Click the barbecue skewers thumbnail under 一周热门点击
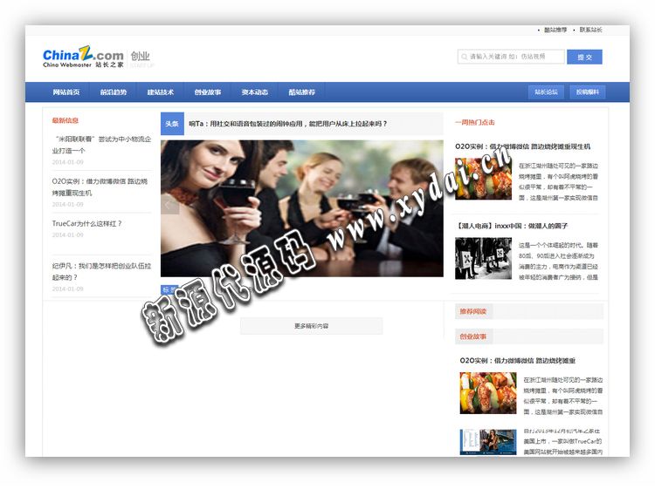The height and width of the screenshot is (496, 655). (483, 179)
